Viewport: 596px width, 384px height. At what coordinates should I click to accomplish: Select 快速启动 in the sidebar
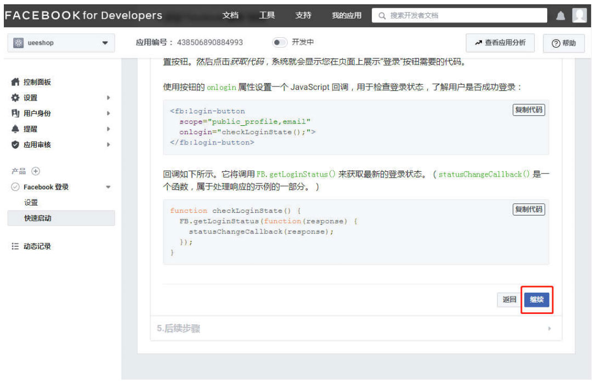pos(38,218)
